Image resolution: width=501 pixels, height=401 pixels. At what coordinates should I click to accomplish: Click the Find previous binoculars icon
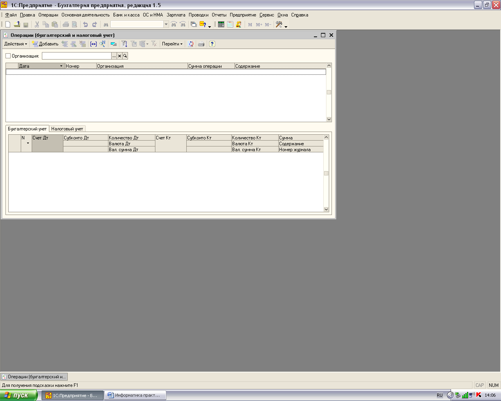(183, 24)
